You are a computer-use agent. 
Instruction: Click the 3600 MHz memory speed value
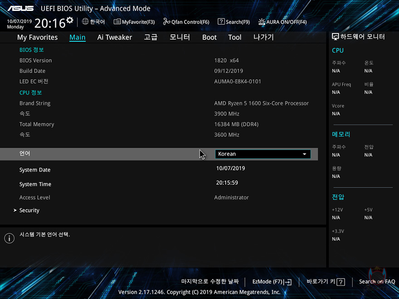(x=227, y=135)
